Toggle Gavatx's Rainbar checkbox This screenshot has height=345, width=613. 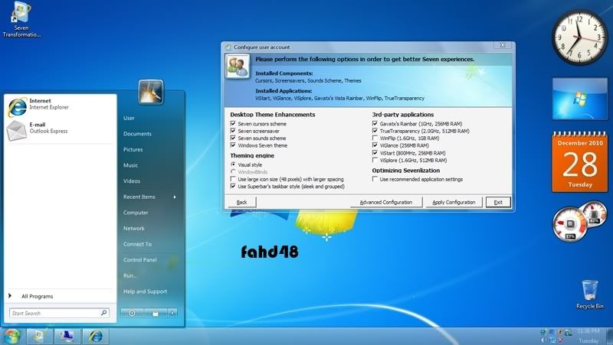(375, 123)
